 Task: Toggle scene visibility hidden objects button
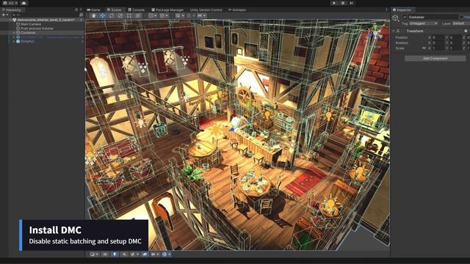(145, 254)
